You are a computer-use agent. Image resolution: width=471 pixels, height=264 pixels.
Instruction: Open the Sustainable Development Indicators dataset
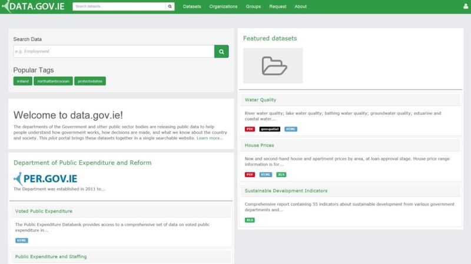(286, 191)
